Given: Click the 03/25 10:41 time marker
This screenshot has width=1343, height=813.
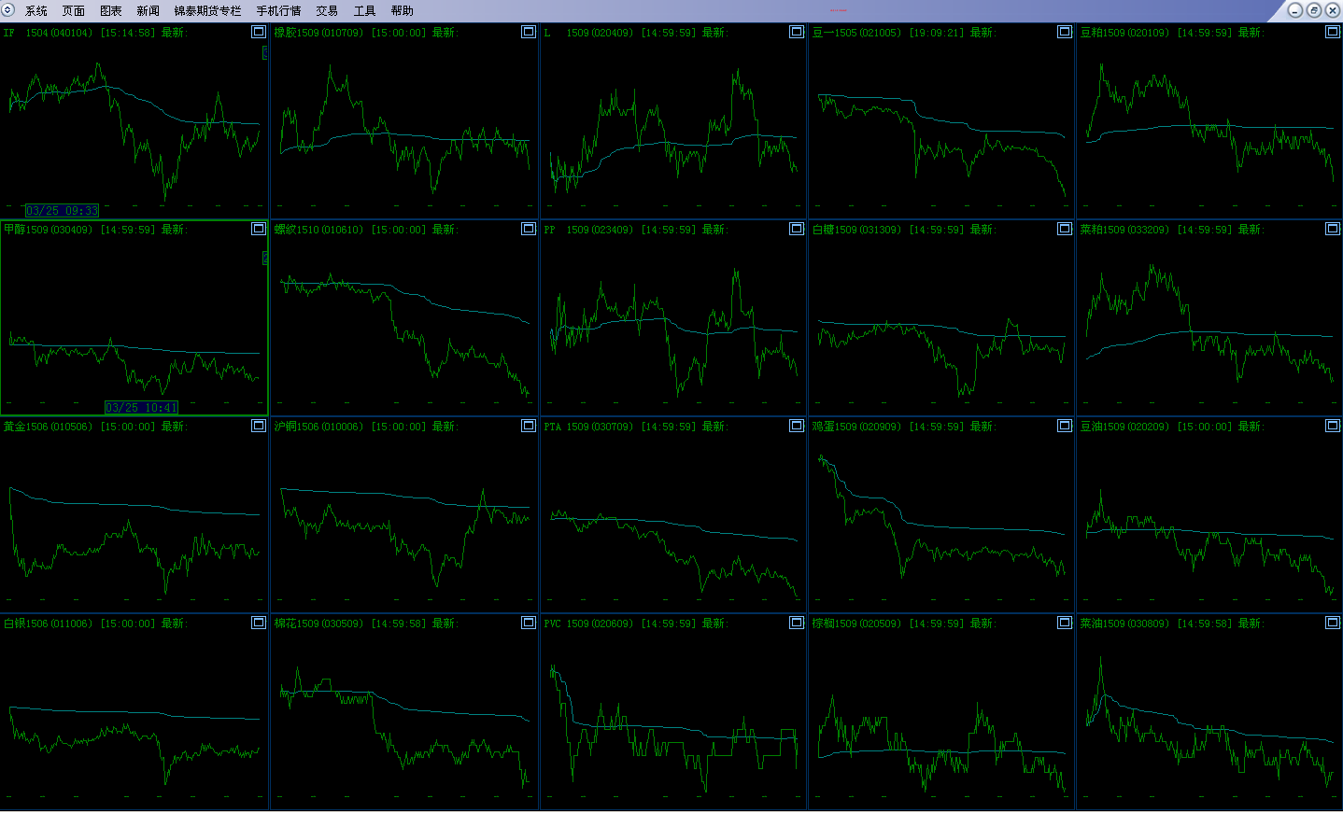Looking at the screenshot, I should tap(141, 408).
